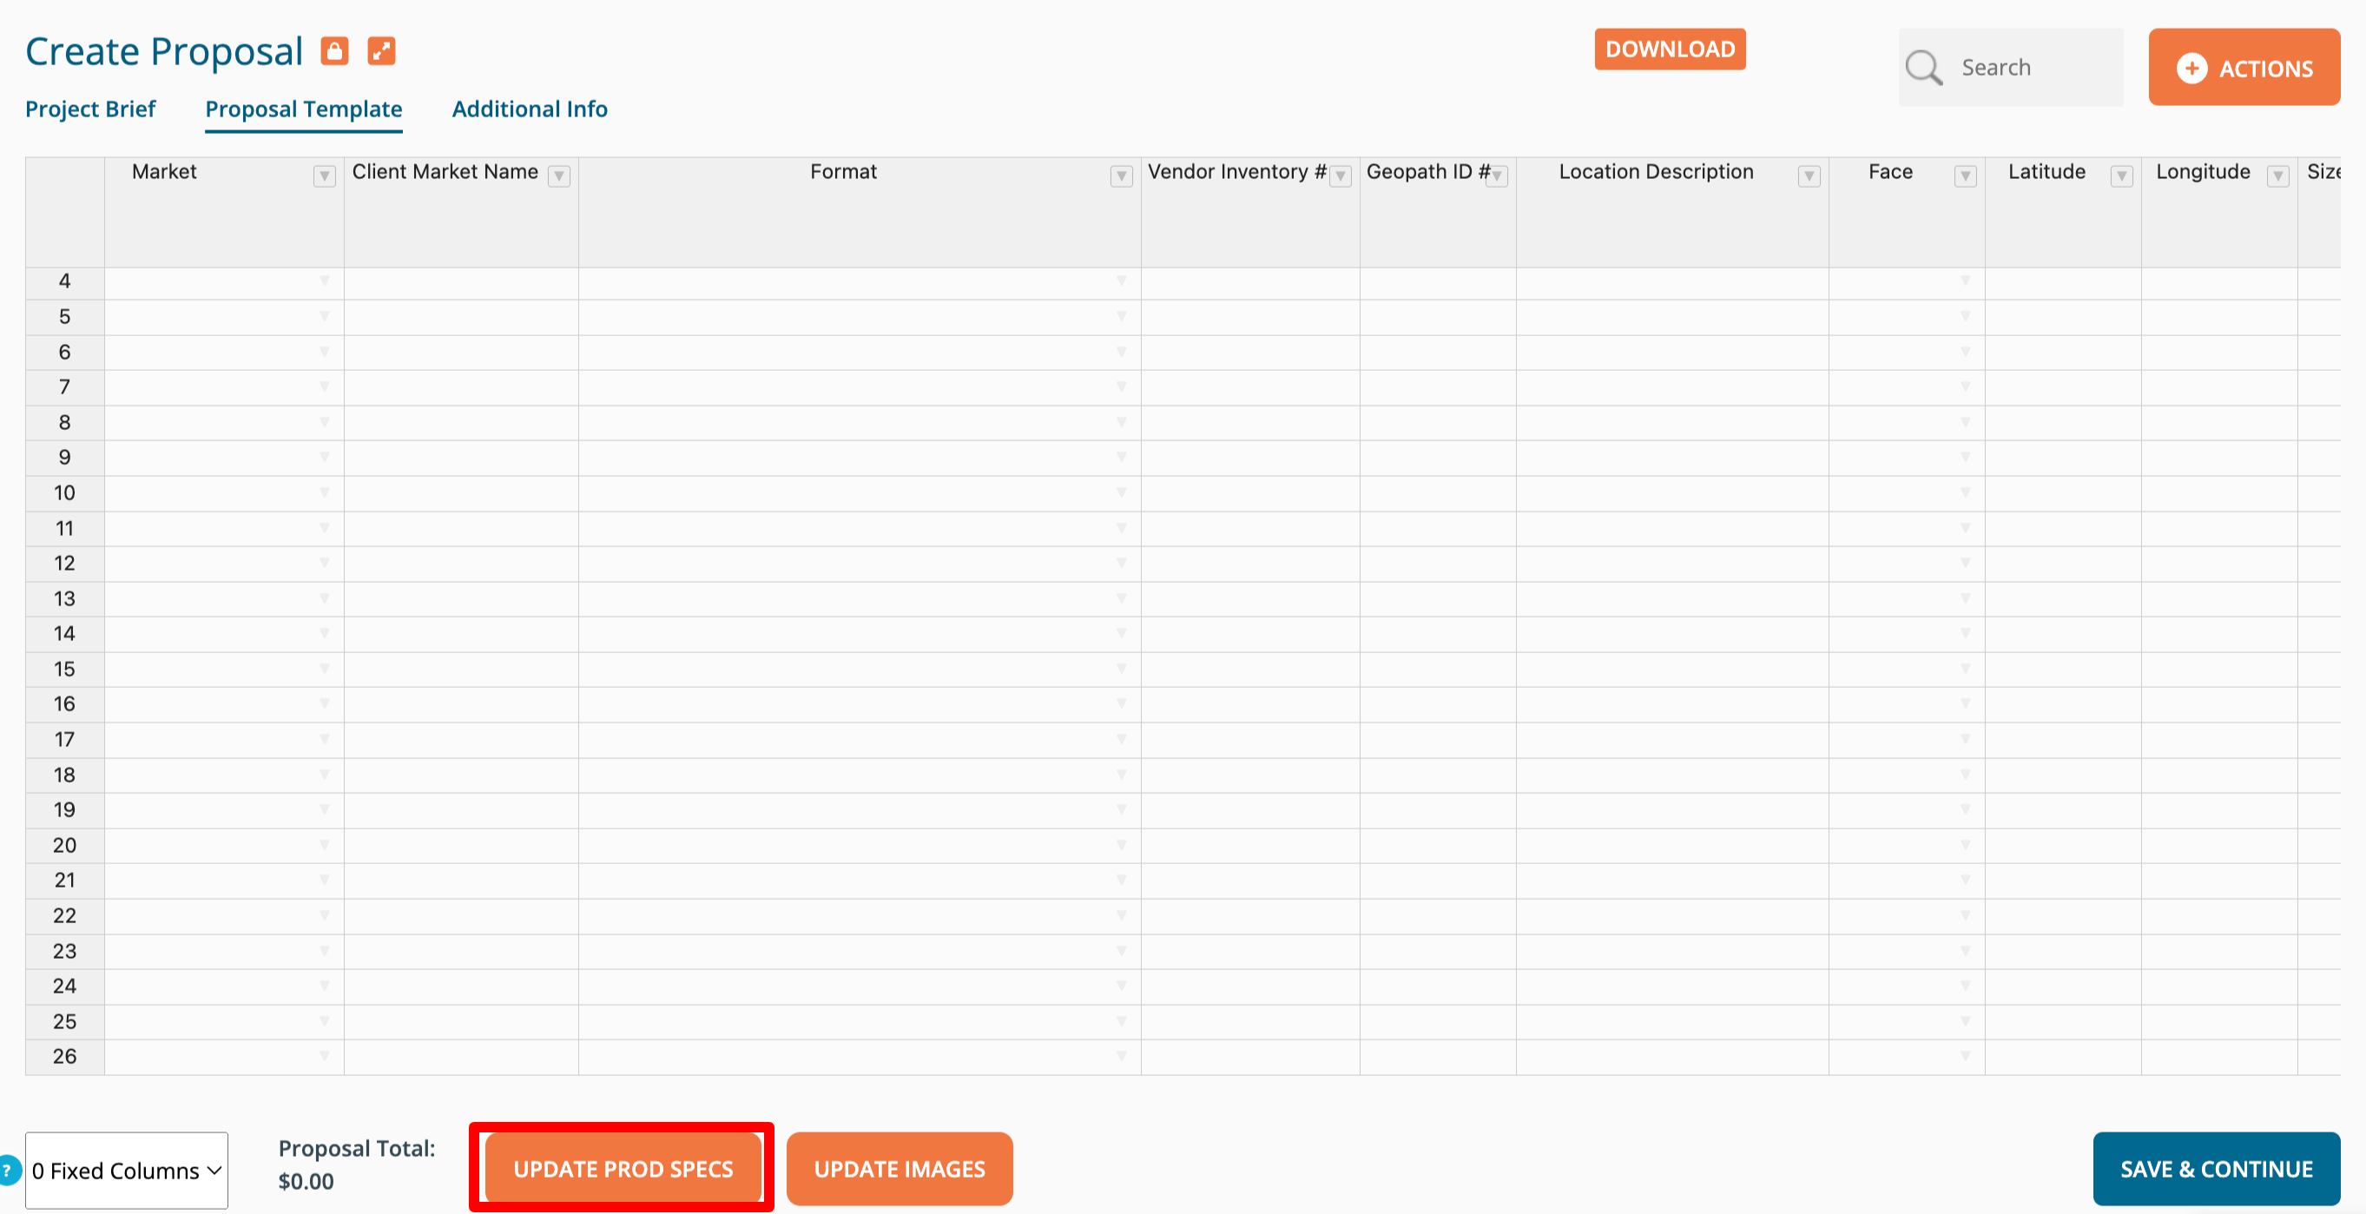Screen dimensions: 2366x1214
Task: Click the Vendor Inventory # cell in row 22
Action: pos(1250,916)
